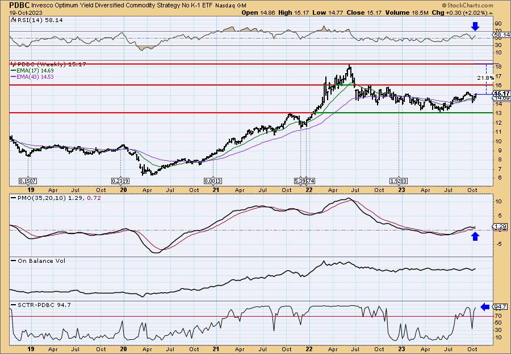Screen dimensions: 511x354
Task: Select the 94.7 SCTR value tag
Action: click(501, 306)
